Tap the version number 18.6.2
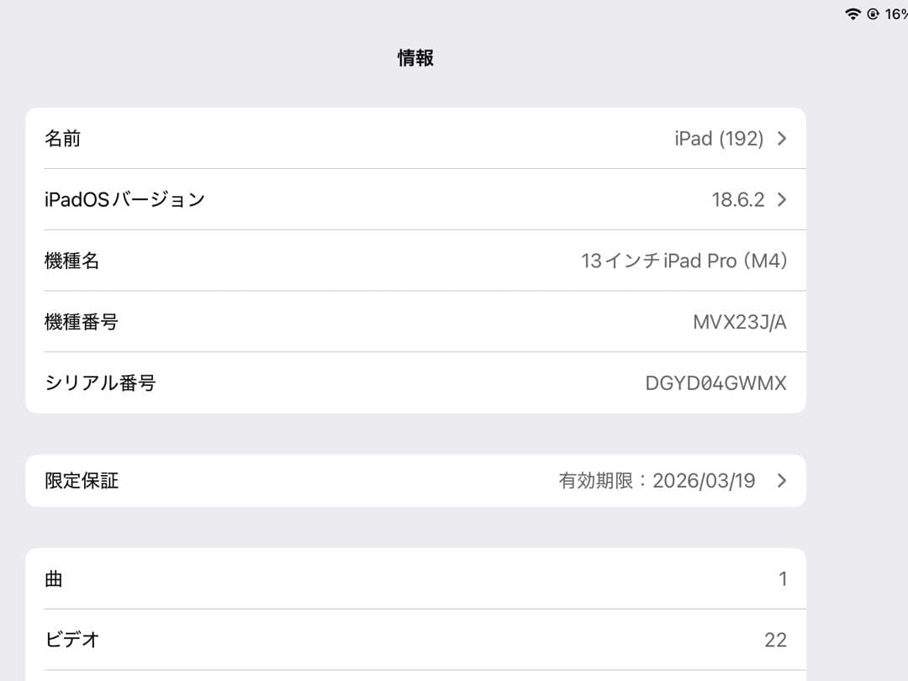Screen dimensions: 908x681 click(738, 199)
